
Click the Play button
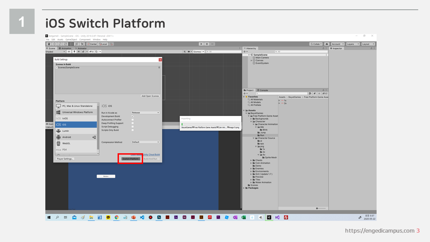(201, 44)
